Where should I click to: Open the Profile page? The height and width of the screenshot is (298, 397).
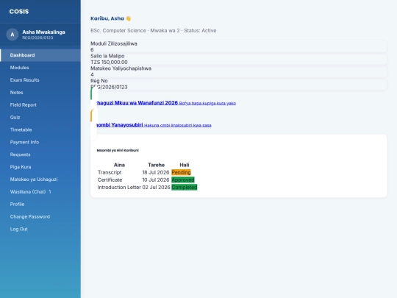(x=40, y=205)
